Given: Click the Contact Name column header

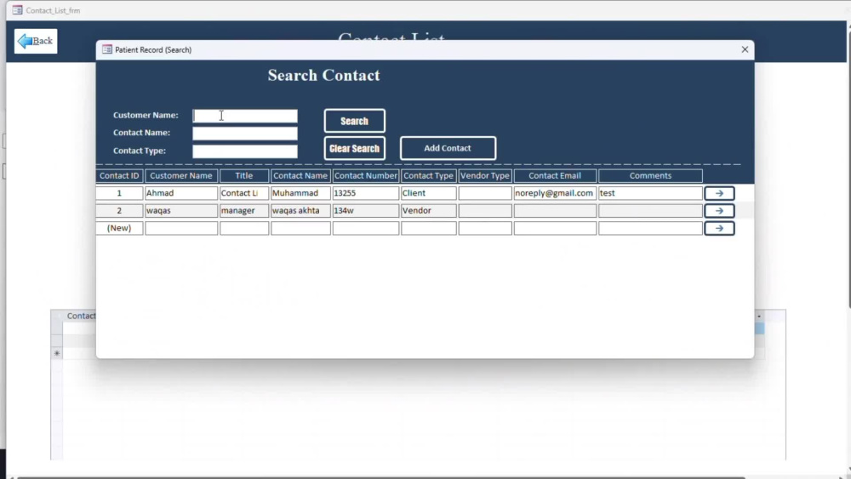Looking at the screenshot, I should (300, 176).
